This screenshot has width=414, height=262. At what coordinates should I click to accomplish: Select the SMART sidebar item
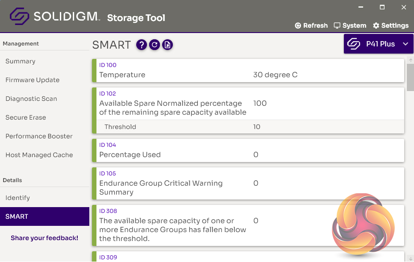point(17,216)
